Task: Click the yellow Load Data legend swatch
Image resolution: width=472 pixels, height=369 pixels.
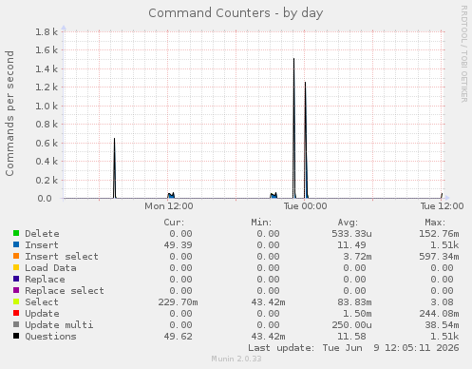Action: (16, 267)
